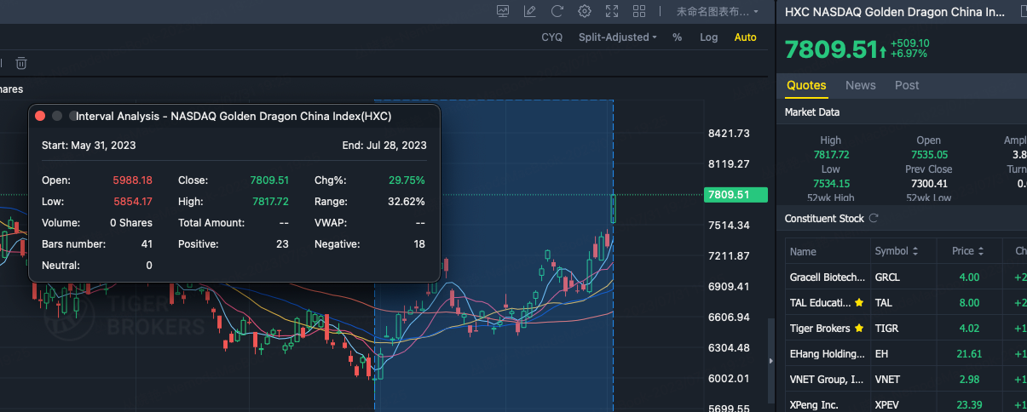Viewport: 1027px width, 412px height.
Task: Click the High value 7817.72 in Interval Analysis
Action: (269, 202)
